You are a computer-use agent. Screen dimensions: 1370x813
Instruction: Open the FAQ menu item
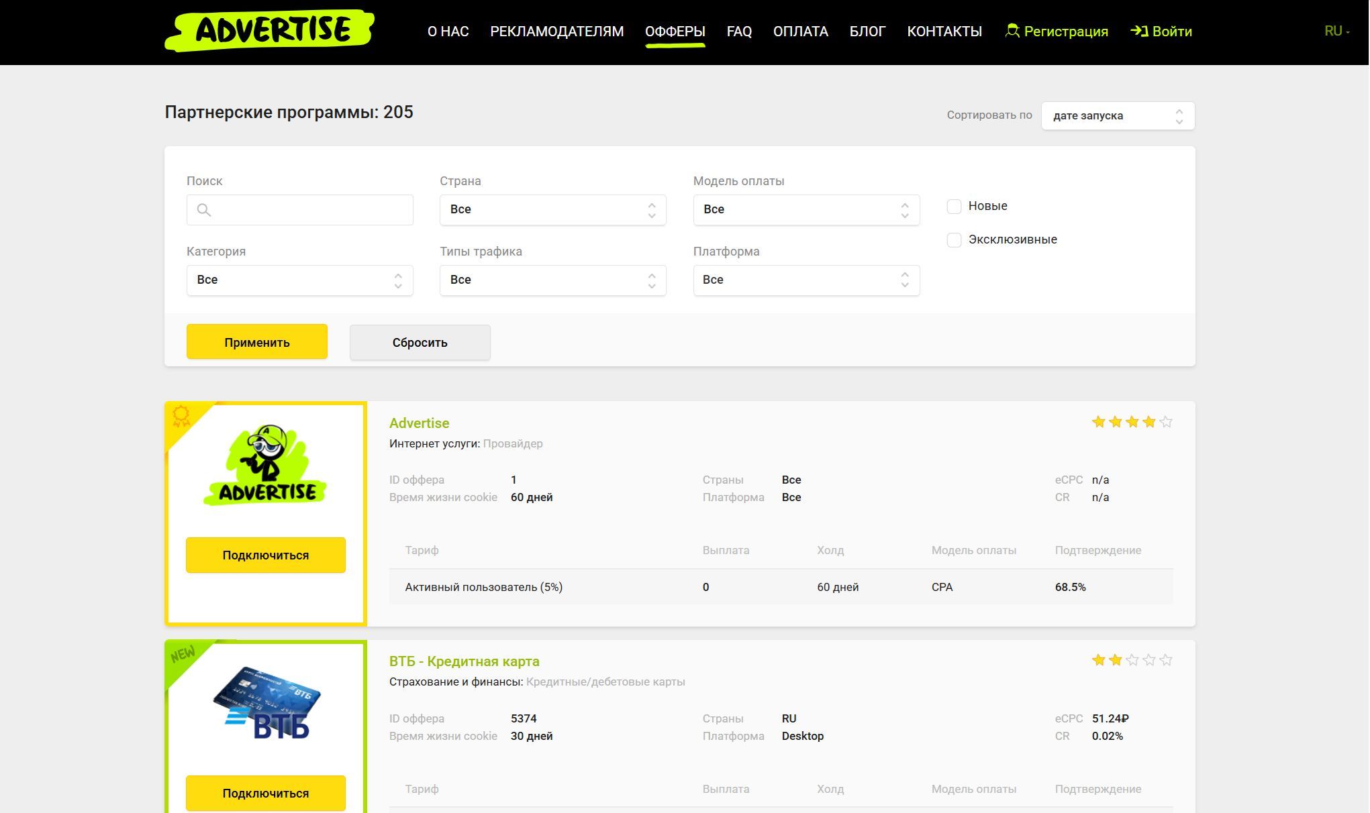pos(738,32)
